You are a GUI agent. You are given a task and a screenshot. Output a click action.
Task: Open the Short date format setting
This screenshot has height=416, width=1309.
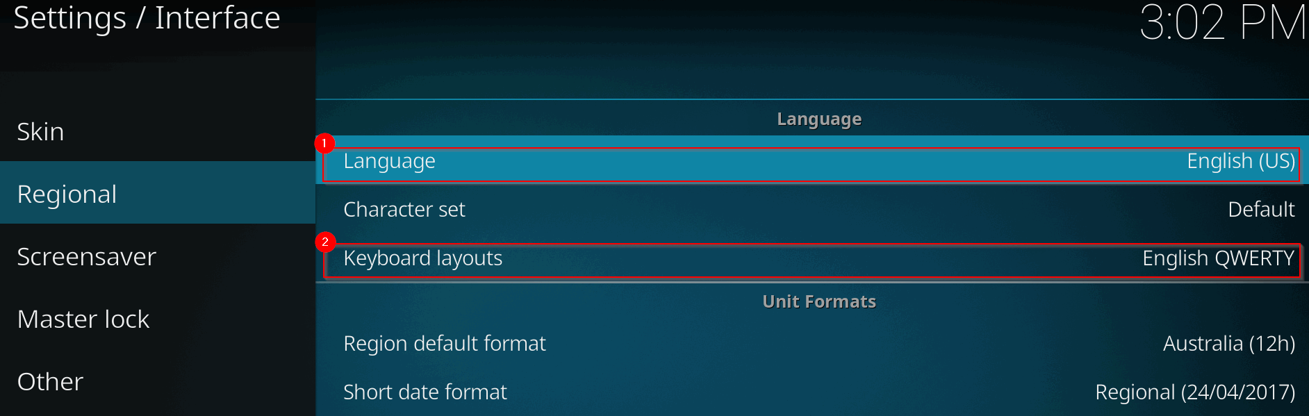click(425, 392)
